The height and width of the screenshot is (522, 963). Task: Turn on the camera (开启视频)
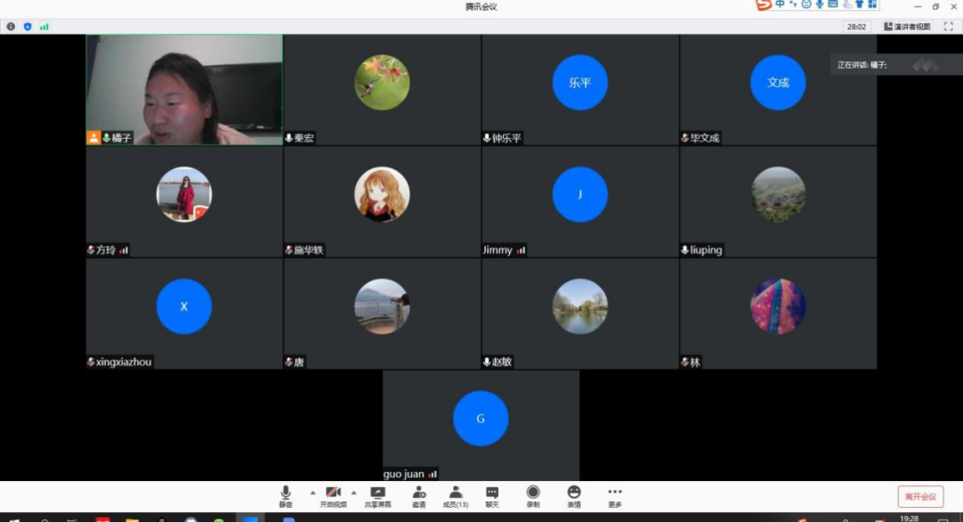click(333, 494)
